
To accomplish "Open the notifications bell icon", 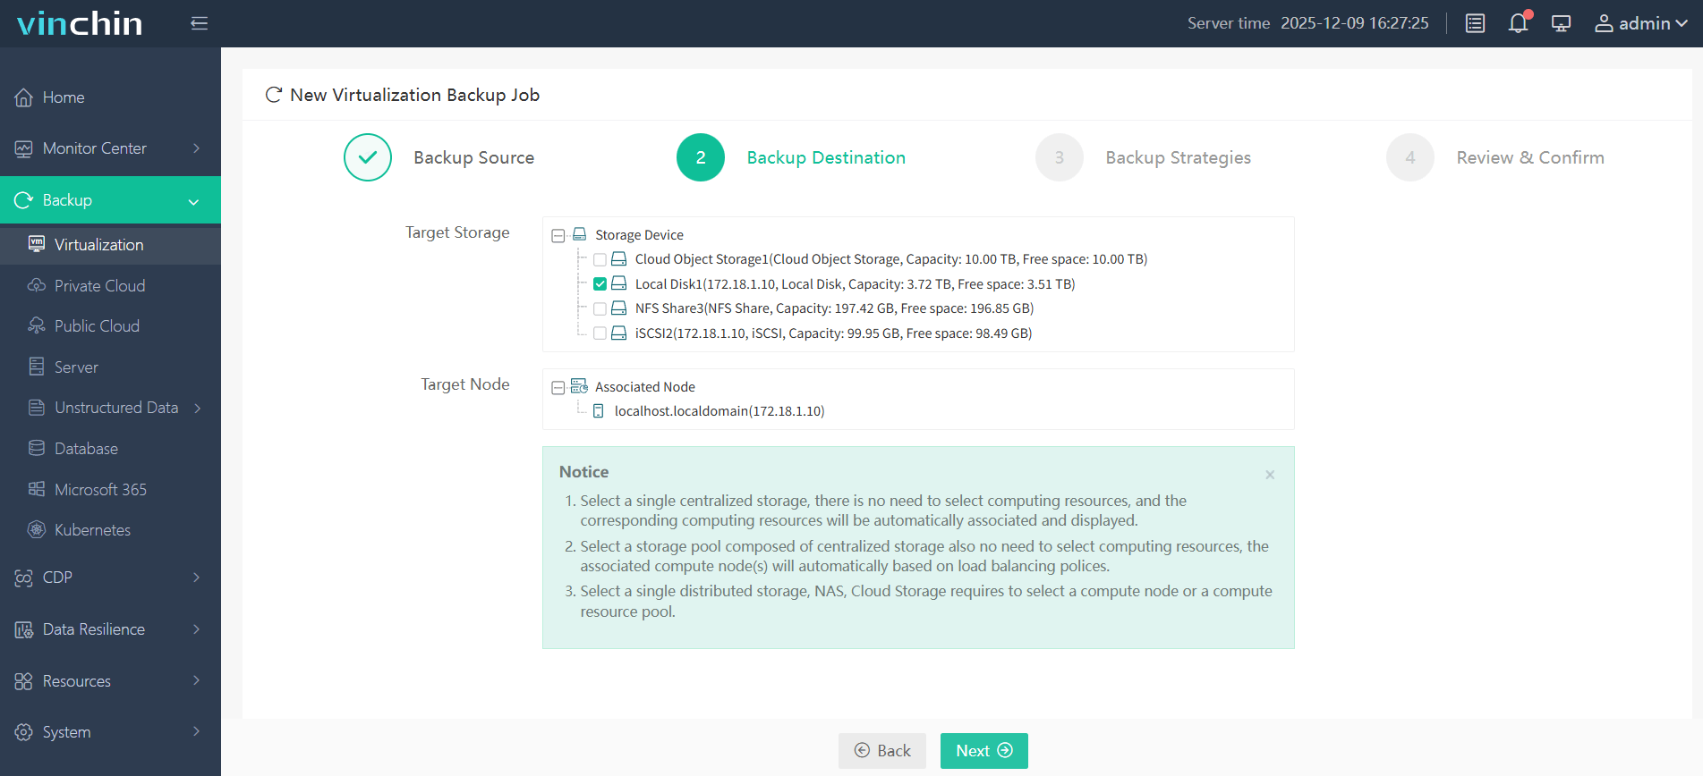I will point(1518,23).
